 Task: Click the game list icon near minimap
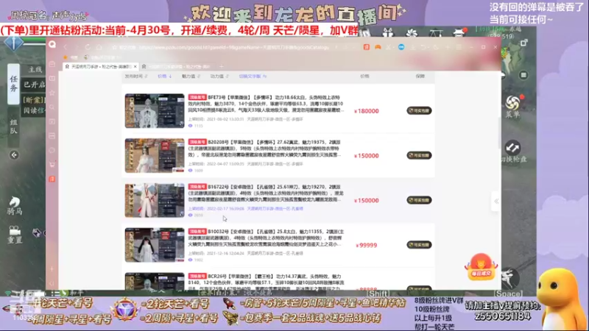tap(523, 75)
